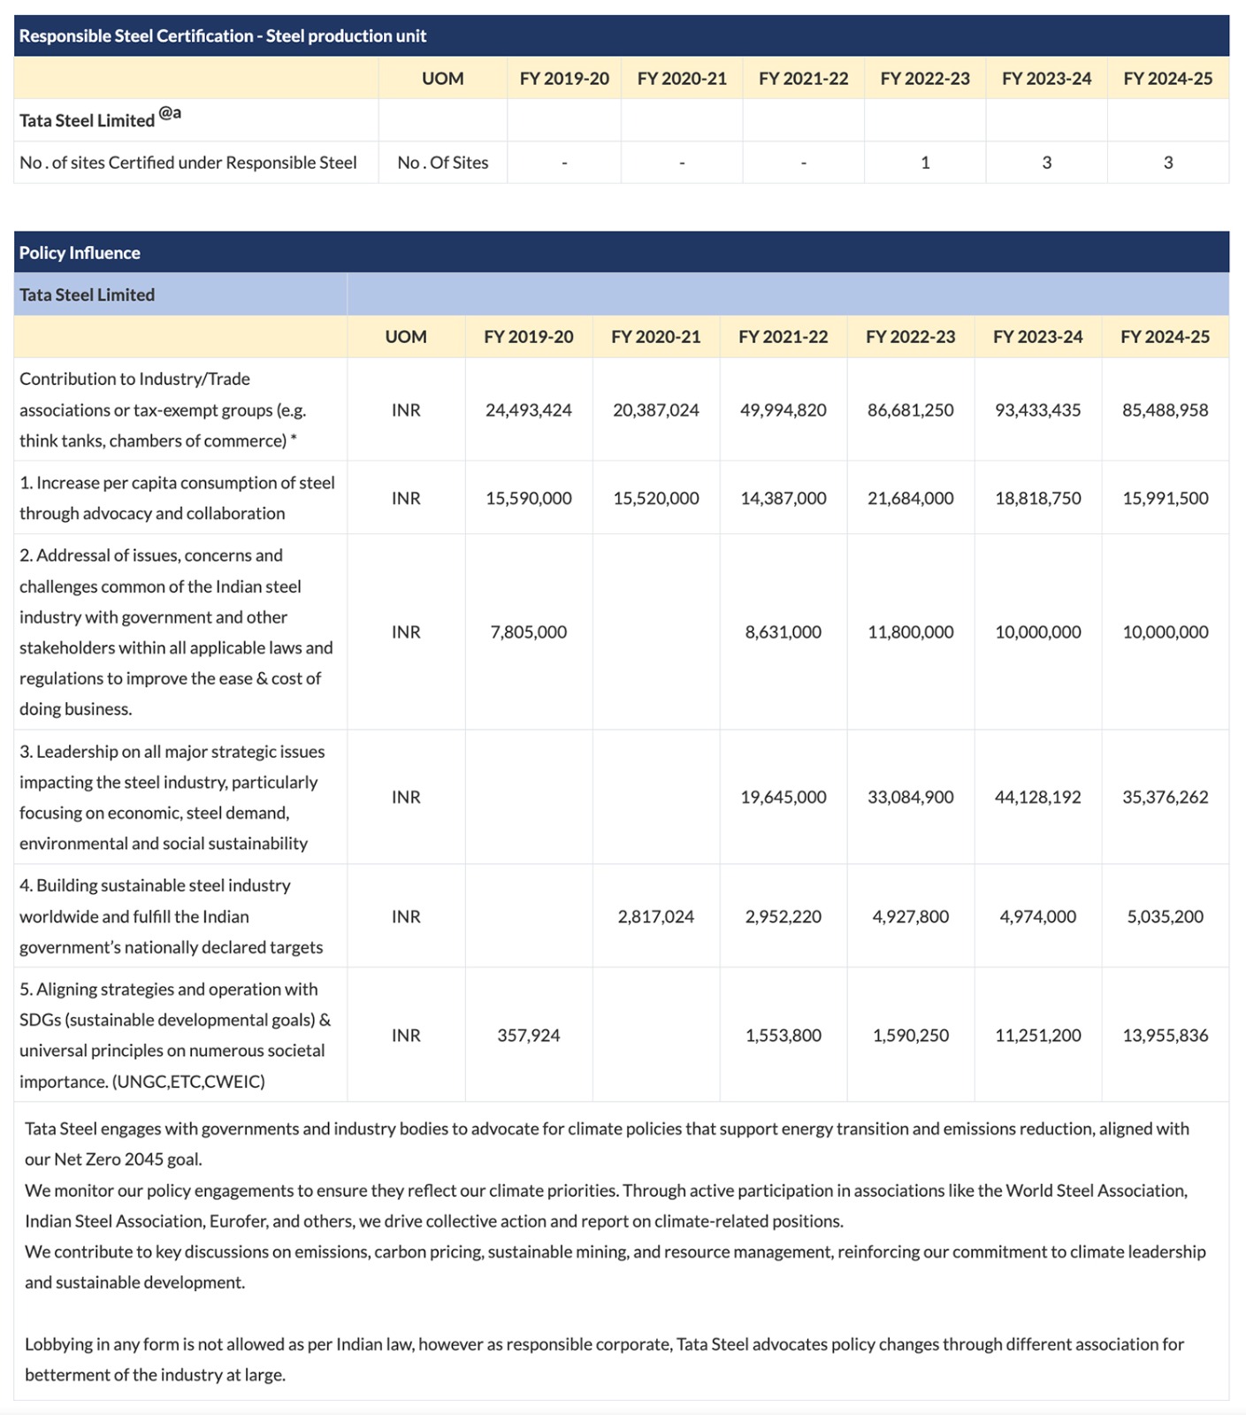Select the 85,488,958 contribution value
This screenshot has width=1246, height=1415.
click(x=1165, y=410)
